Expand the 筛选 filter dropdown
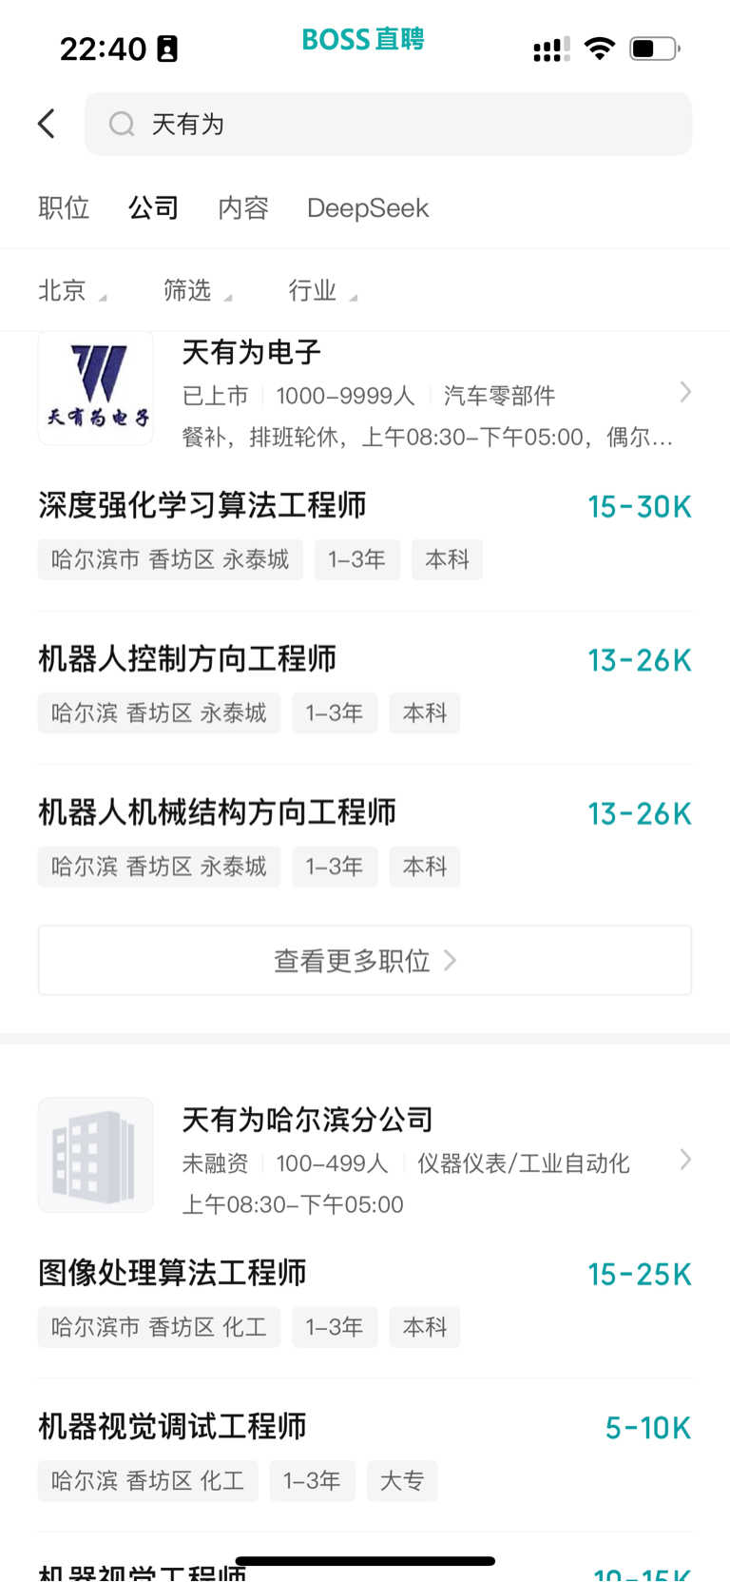The height and width of the screenshot is (1582, 730). tap(198, 290)
